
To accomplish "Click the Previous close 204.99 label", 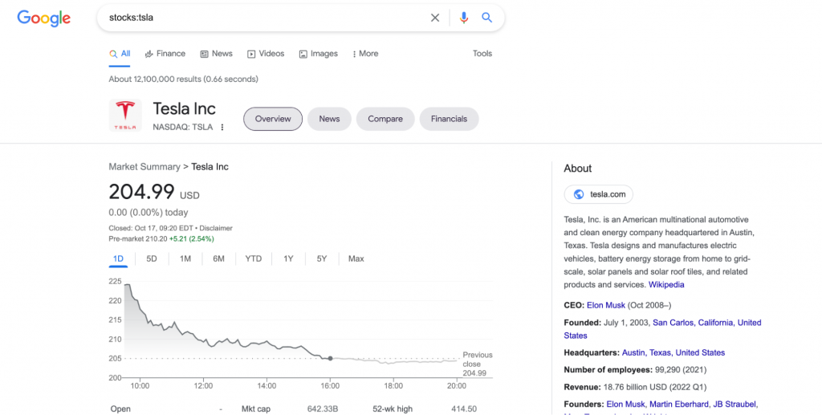I will (x=477, y=364).
